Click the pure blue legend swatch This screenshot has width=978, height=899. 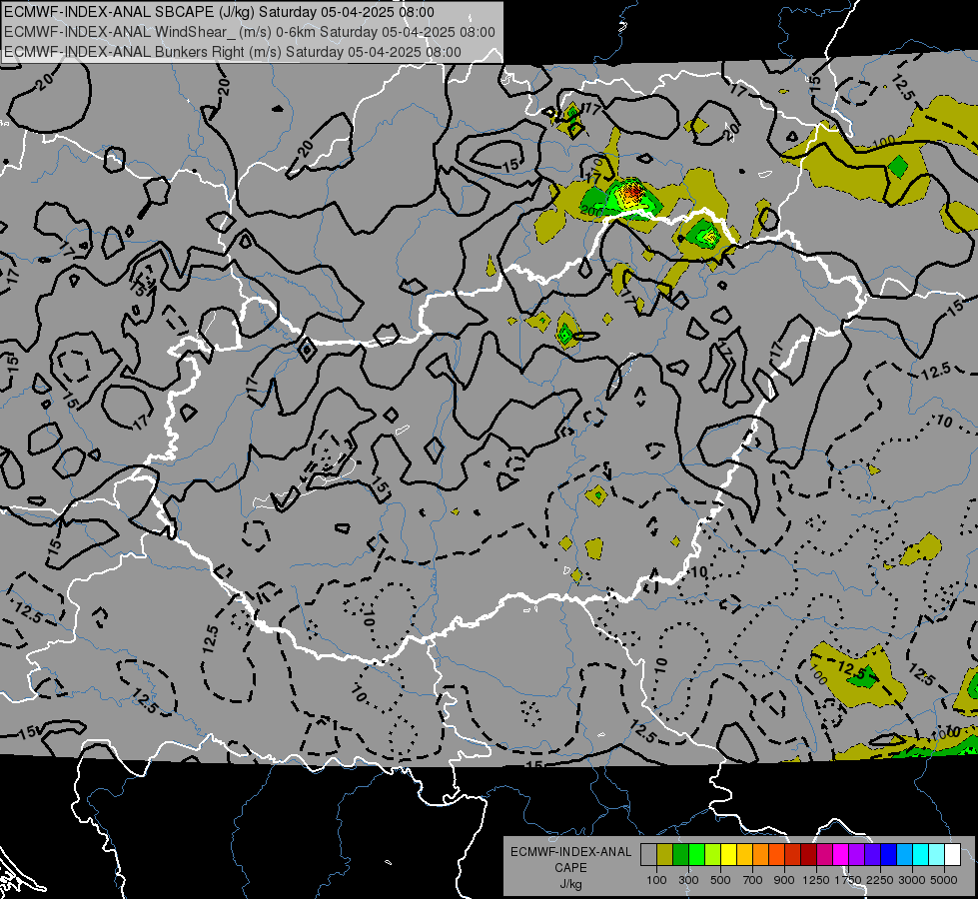(889, 855)
